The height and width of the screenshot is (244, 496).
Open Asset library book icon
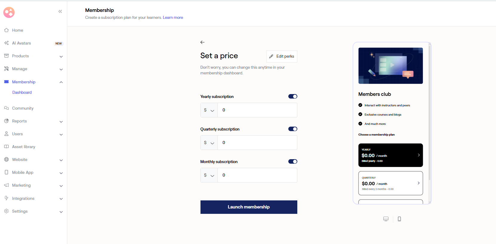coord(6,147)
